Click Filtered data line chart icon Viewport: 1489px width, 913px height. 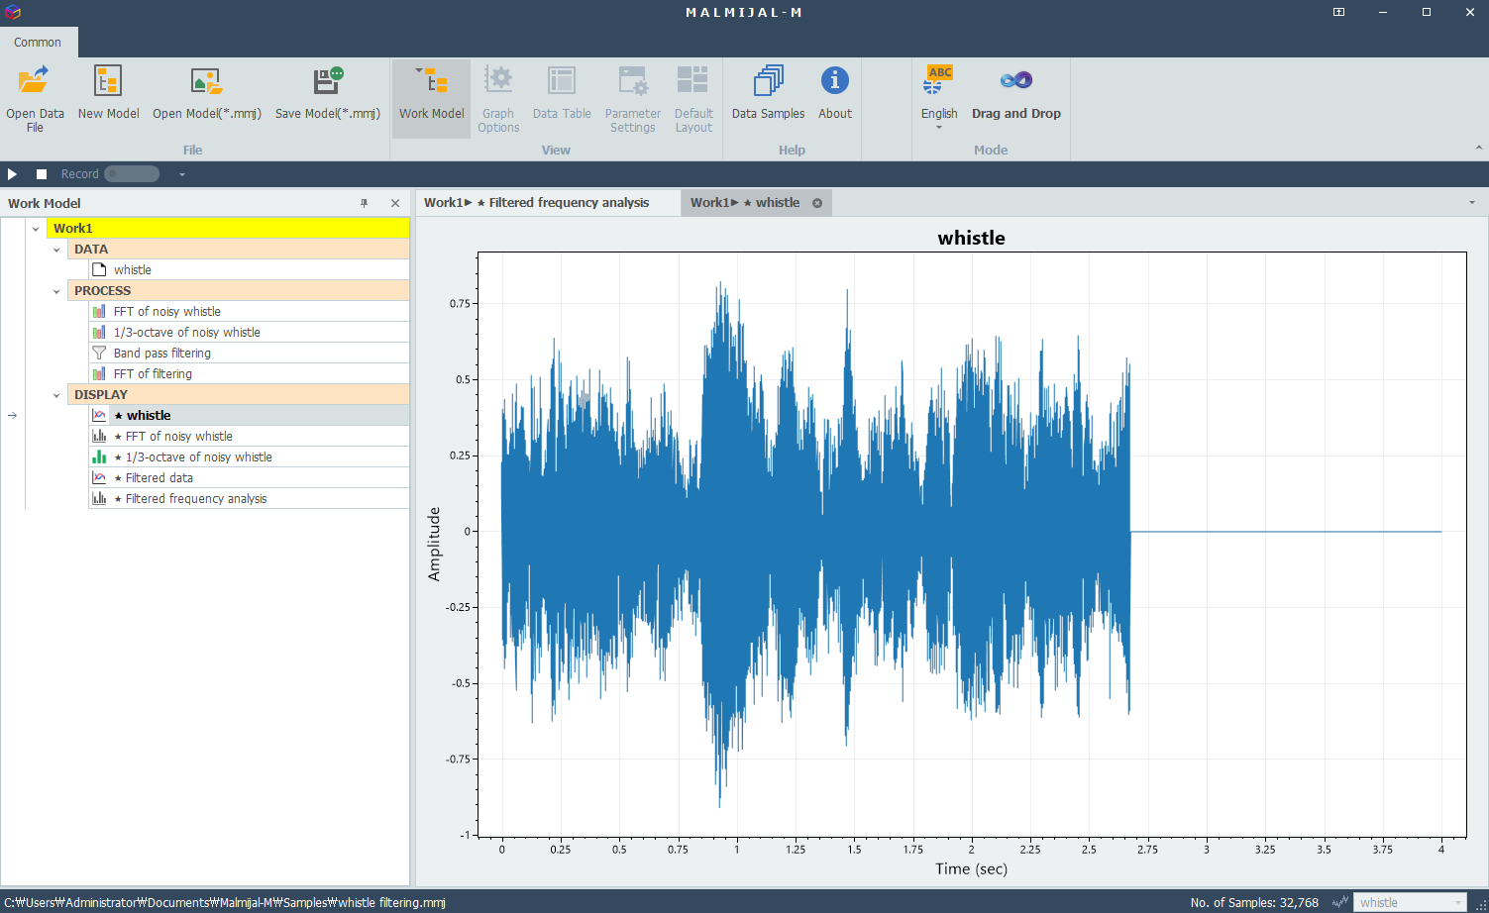(99, 477)
